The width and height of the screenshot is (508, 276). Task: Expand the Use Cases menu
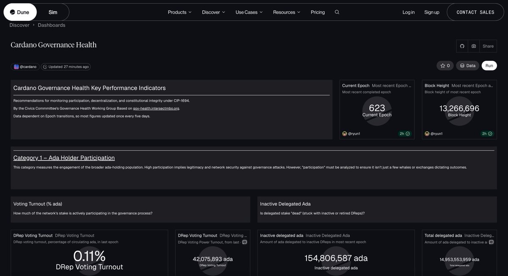(x=249, y=12)
